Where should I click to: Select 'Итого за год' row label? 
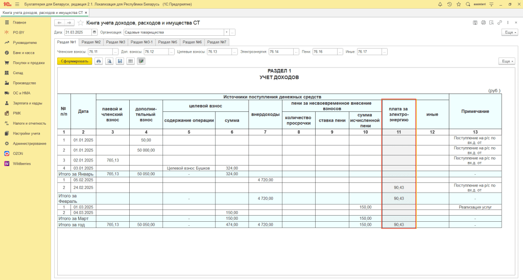(x=77, y=225)
